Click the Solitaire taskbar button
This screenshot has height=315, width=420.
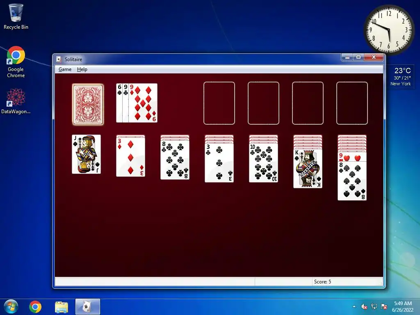coord(88,307)
